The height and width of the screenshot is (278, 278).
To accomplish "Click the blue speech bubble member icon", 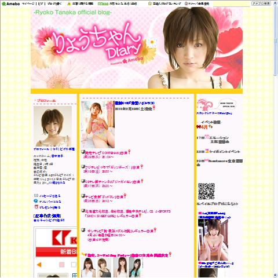I will click(x=36, y=201).
